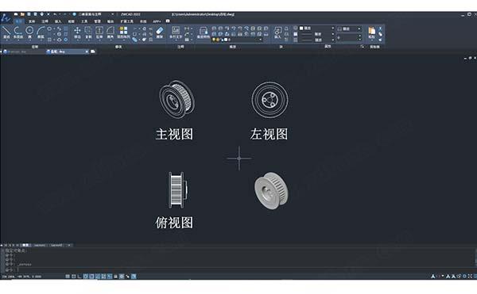477x294 pixels.
Task: Select the shaded 3D pulley model
Action: point(271,191)
